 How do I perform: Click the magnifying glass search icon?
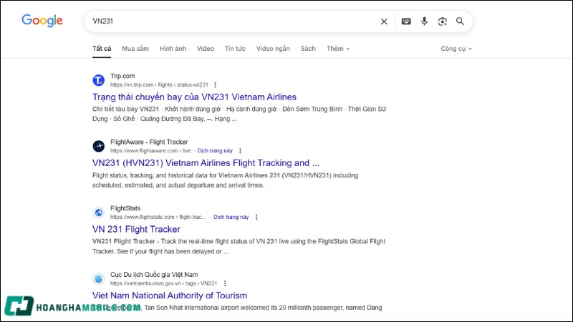[461, 21]
